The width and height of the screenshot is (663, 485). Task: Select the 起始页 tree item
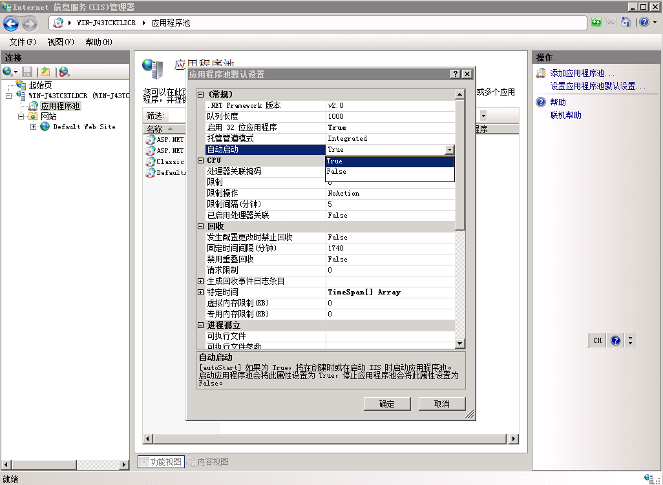40,85
